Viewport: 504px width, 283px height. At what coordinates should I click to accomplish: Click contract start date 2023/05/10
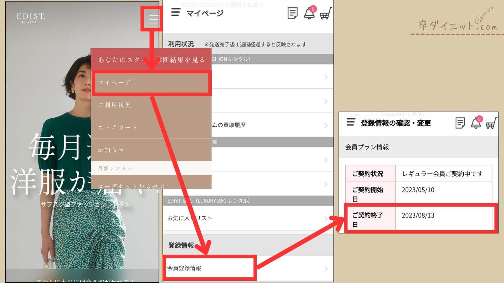pos(418,190)
